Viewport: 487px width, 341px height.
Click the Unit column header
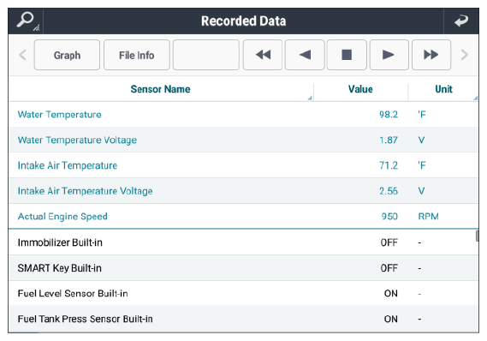[443, 89]
